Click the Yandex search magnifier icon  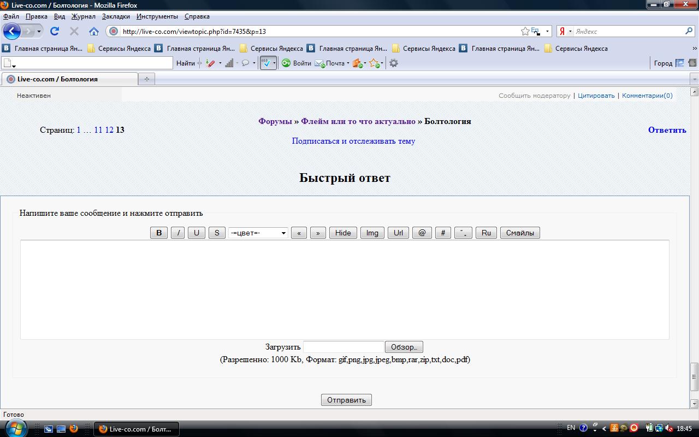click(x=689, y=31)
